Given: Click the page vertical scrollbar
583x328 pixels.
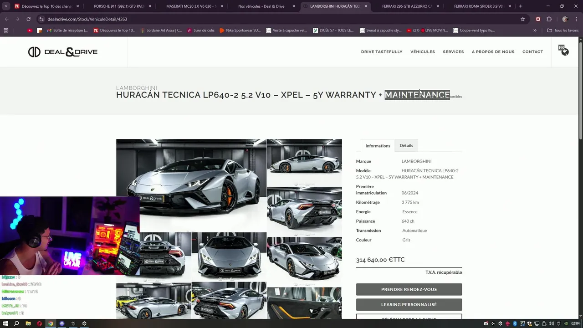Looking at the screenshot, I should pyautogui.click(x=580, y=91).
